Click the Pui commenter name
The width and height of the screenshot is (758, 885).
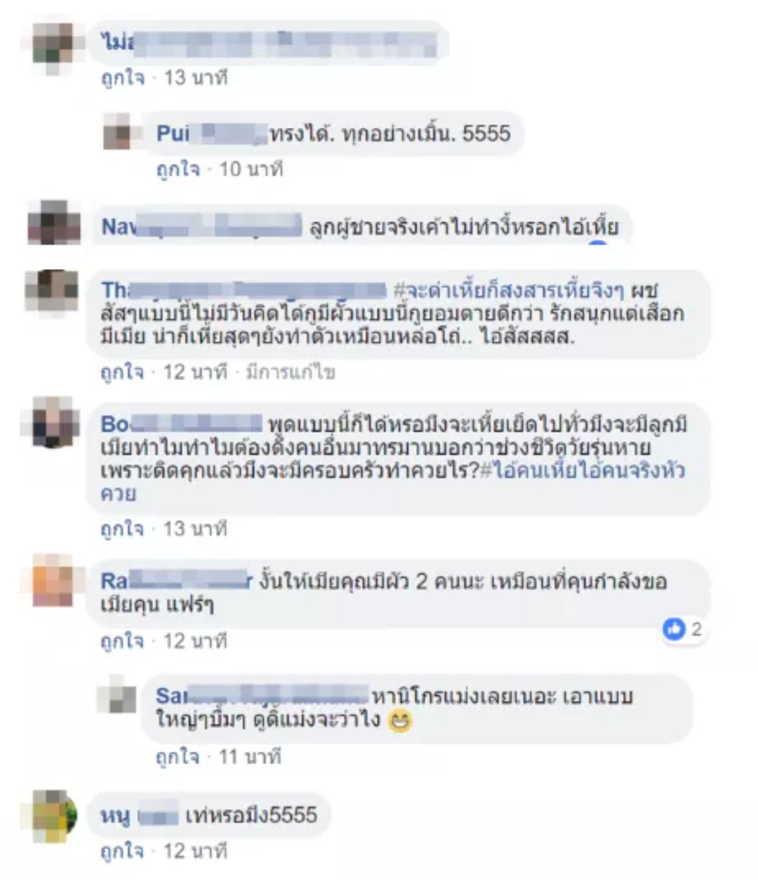(173, 133)
